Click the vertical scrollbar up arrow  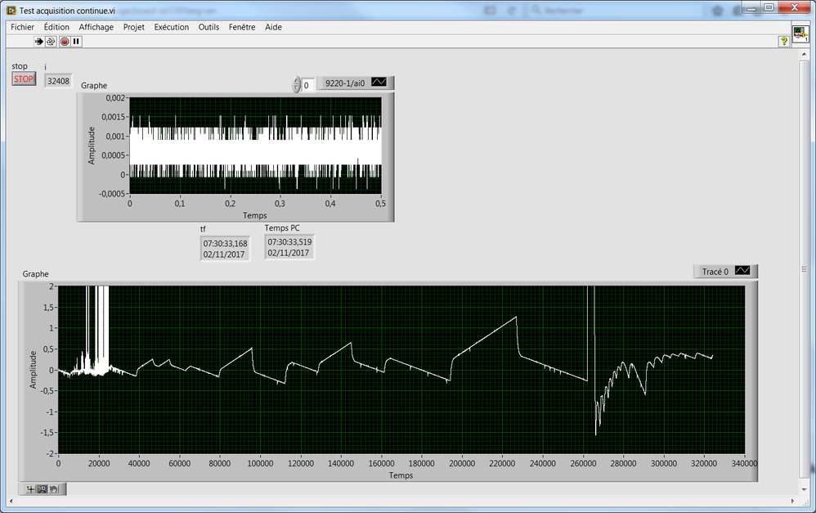804,54
